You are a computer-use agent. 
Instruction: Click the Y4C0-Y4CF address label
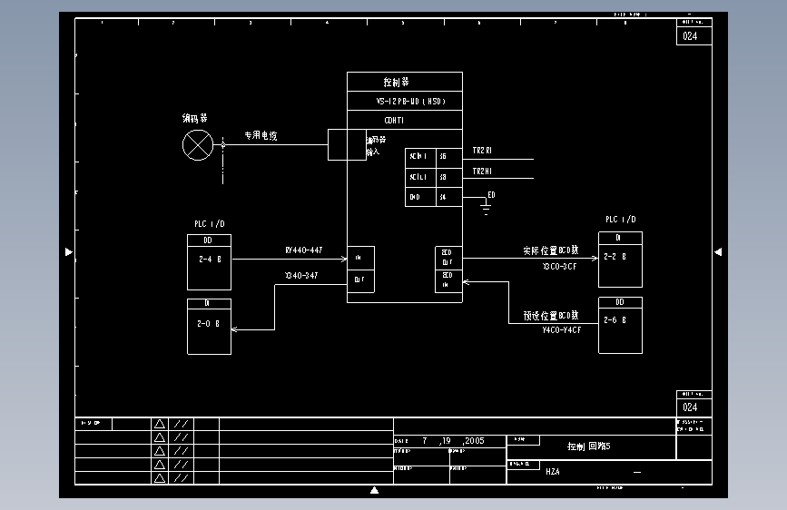[562, 329]
